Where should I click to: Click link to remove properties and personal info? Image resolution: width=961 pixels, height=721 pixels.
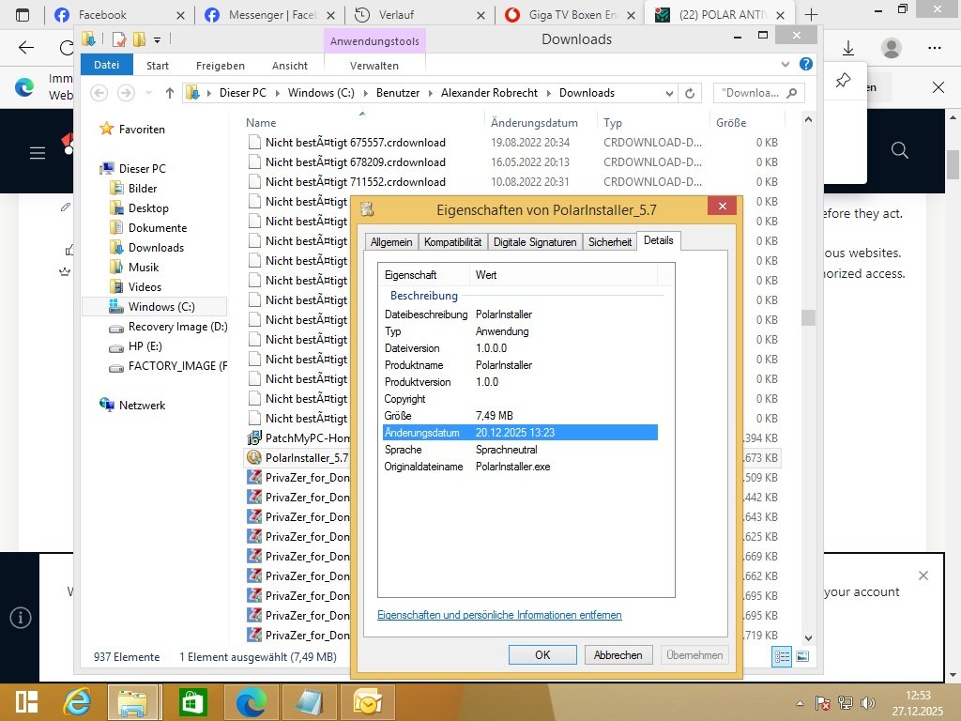tap(499, 615)
